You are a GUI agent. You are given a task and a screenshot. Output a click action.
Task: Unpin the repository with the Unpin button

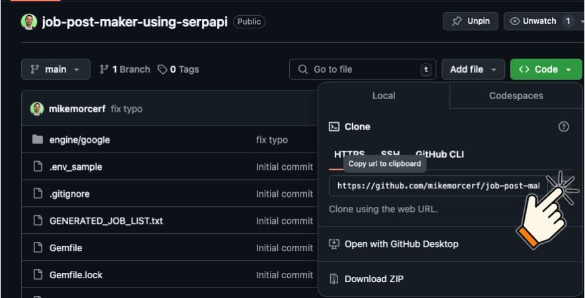click(471, 21)
